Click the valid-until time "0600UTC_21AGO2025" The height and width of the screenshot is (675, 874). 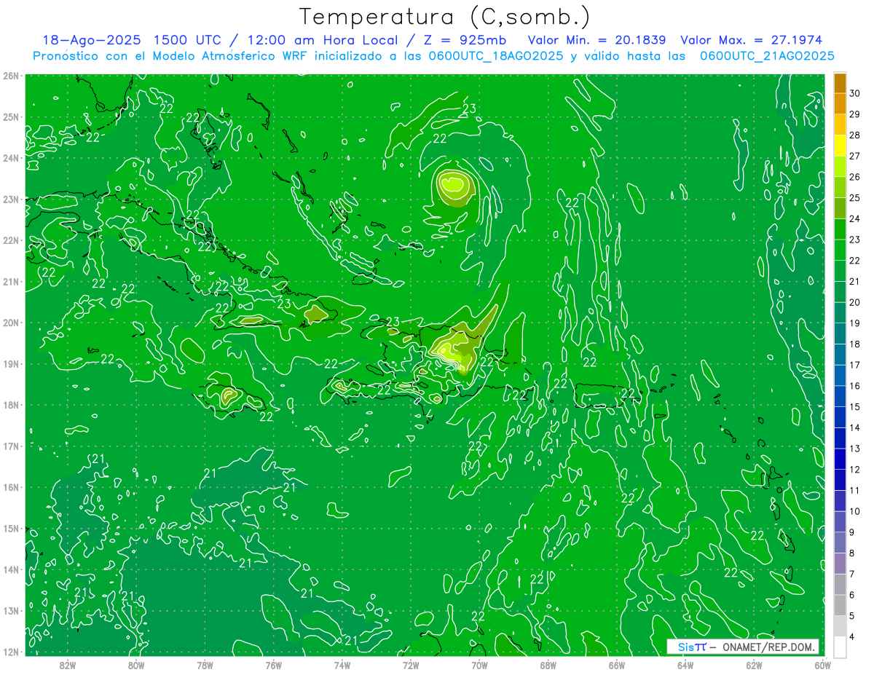point(767,56)
